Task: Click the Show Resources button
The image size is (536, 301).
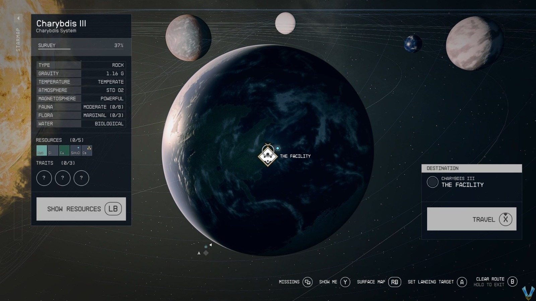Action: tap(81, 209)
